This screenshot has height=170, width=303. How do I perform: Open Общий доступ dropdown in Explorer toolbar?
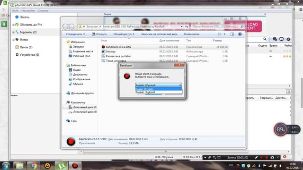[124, 34]
